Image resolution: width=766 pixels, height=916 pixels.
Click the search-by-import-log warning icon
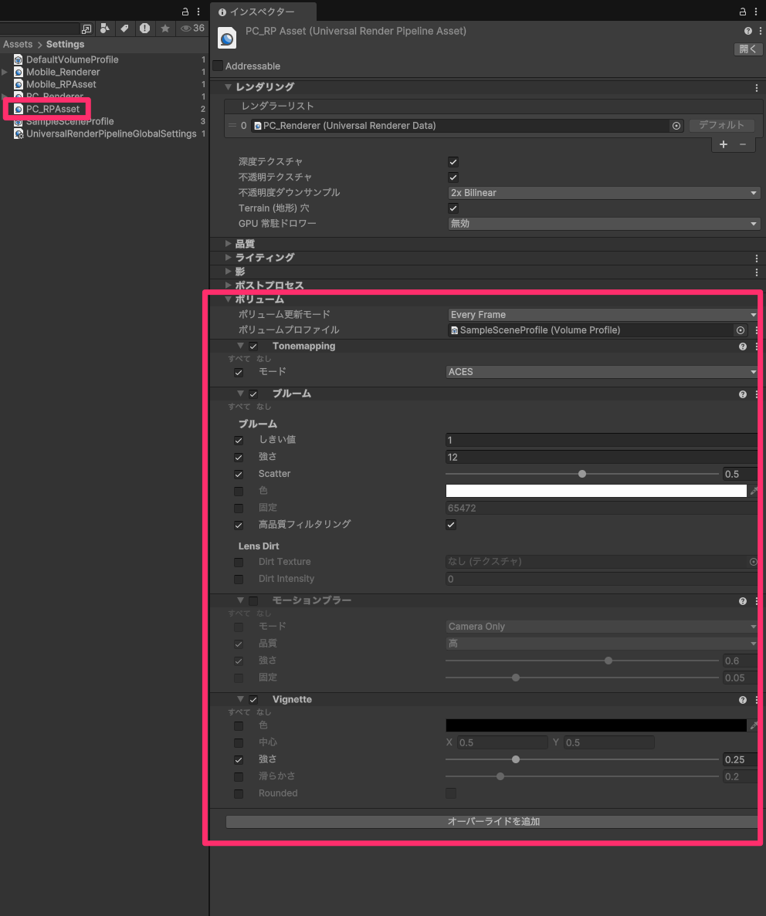144,28
